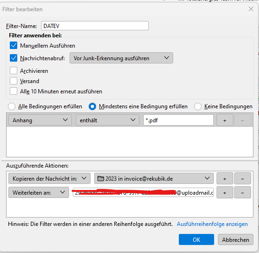The width and height of the screenshot is (259, 253).
Task: Check Alle 10 Minuten erneut ausführen
Action: 14,91
